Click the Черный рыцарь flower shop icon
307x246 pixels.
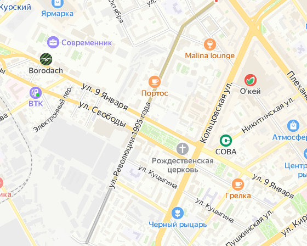pos(178,213)
